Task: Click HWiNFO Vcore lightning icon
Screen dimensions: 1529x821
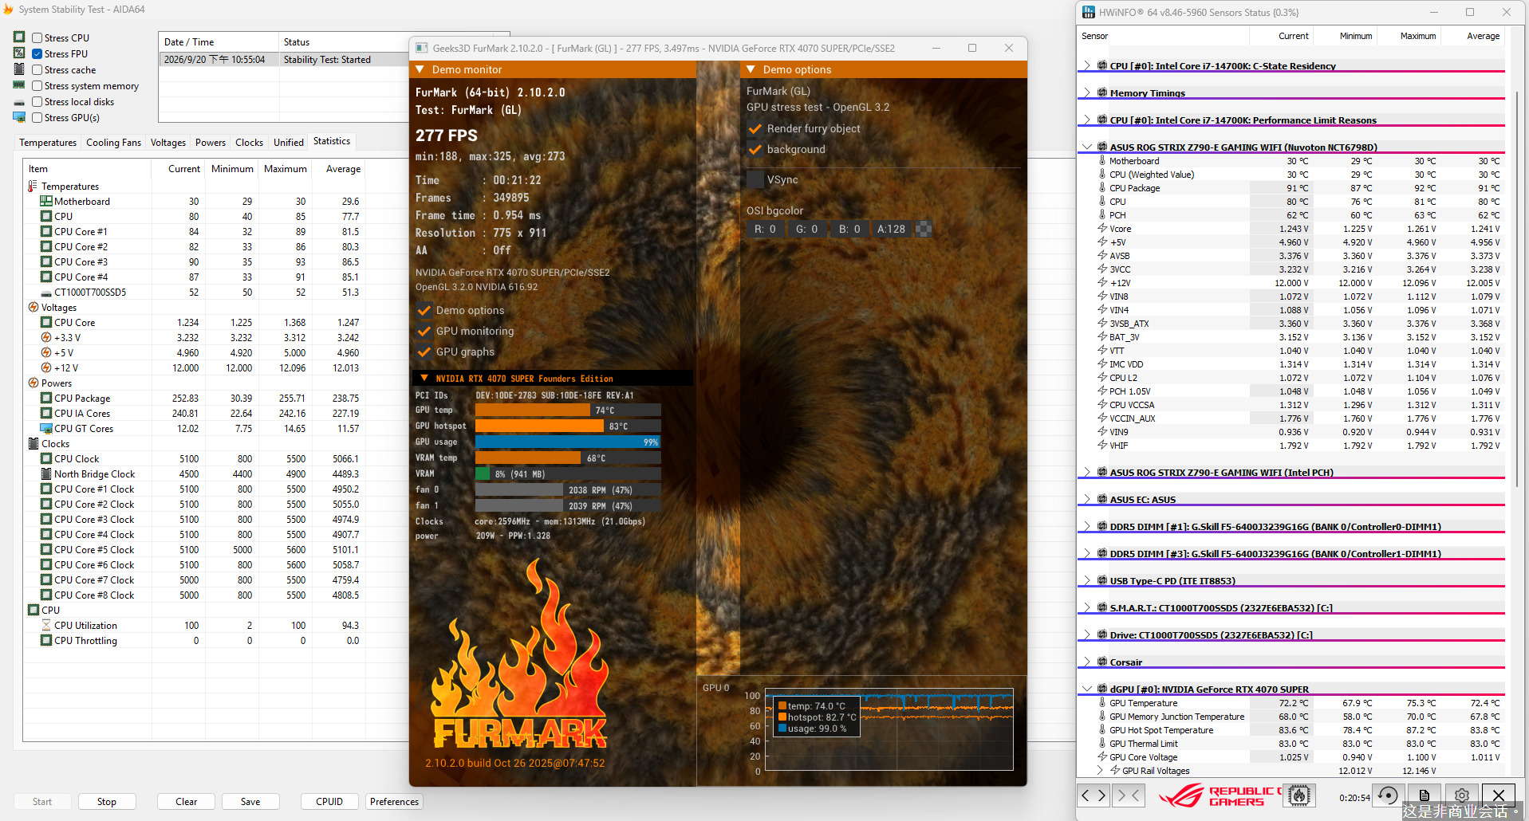Action: (1102, 229)
